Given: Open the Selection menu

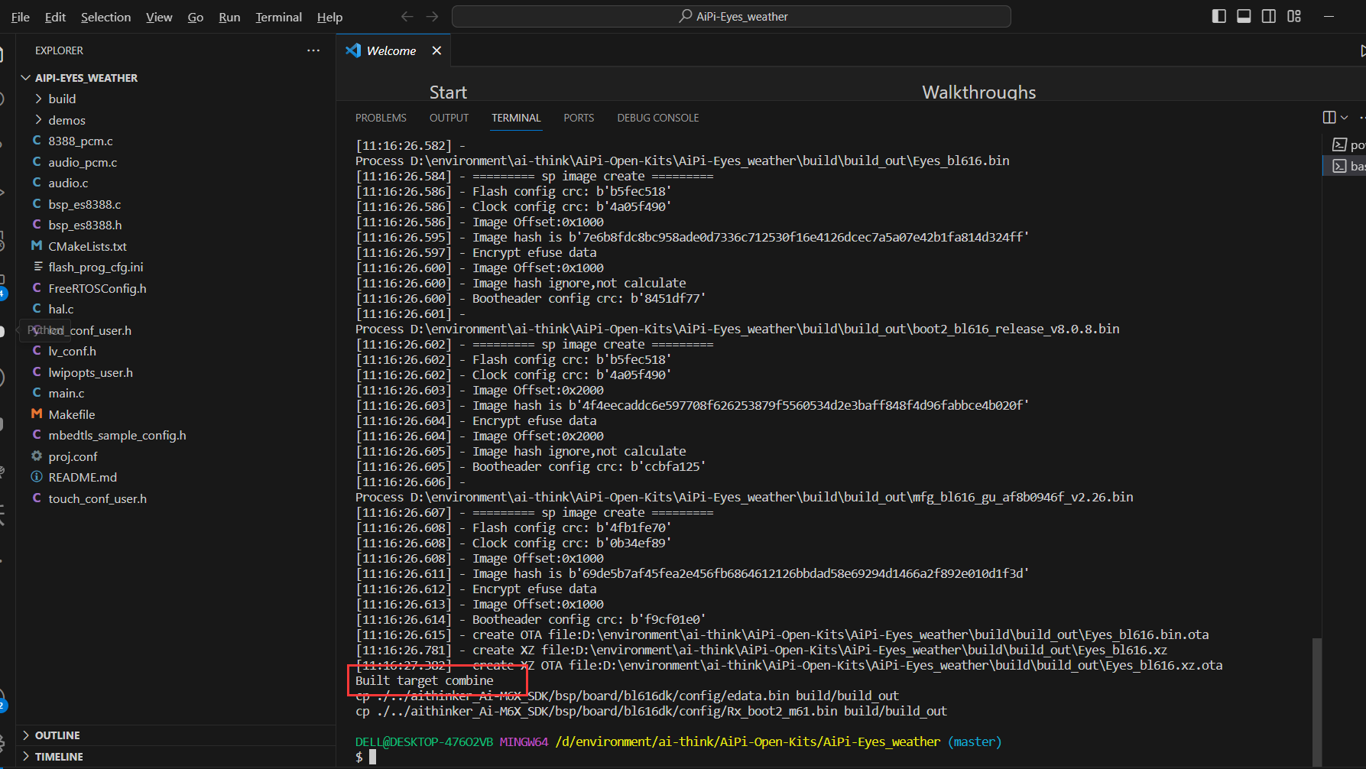Looking at the screenshot, I should pyautogui.click(x=105, y=17).
